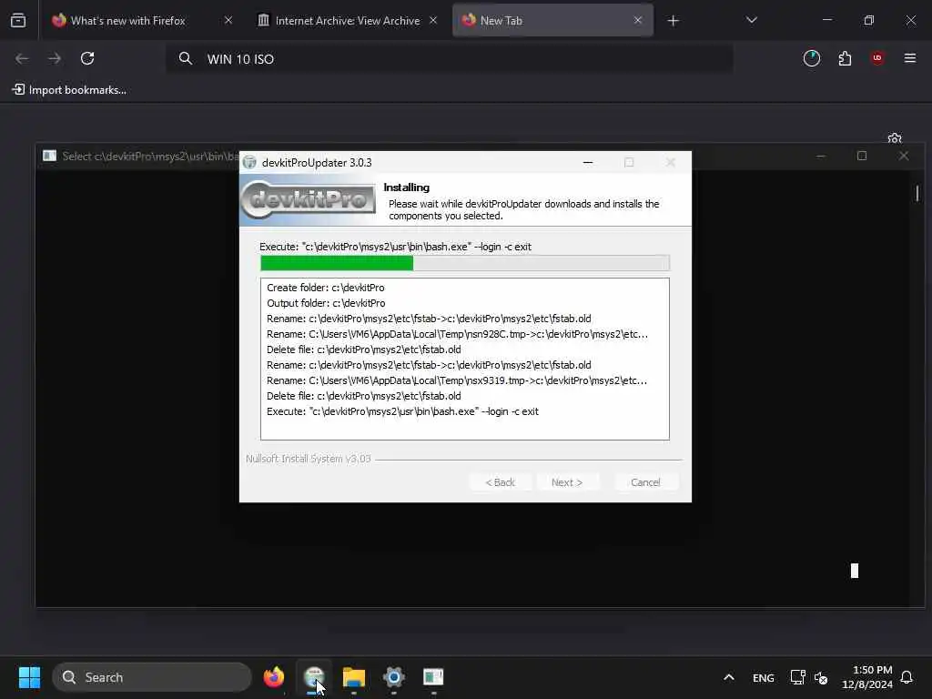Open the console app taskbar icon
Screen dimensions: 932x699
coord(433,677)
